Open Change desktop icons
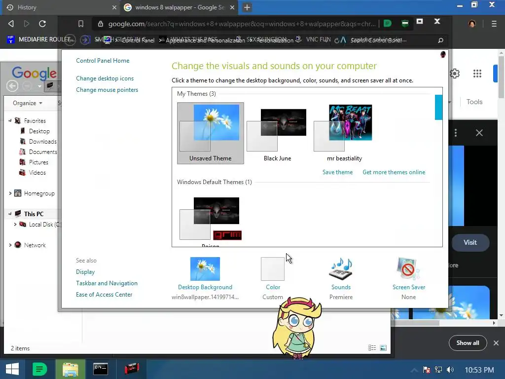Image resolution: width=505 pixels, height=379 pixels. [x=105, y=78]
